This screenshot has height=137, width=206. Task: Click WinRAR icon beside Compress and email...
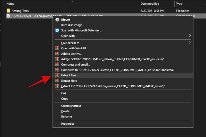[57, 65]
